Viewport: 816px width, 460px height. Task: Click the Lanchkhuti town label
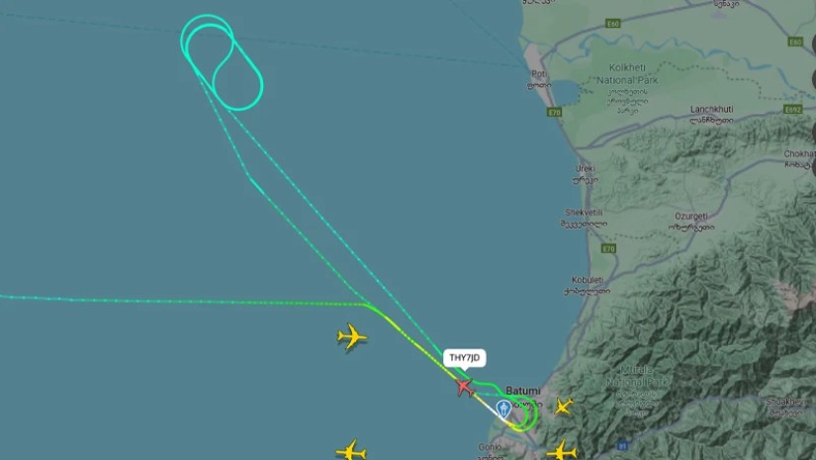[x=711, y=109]
